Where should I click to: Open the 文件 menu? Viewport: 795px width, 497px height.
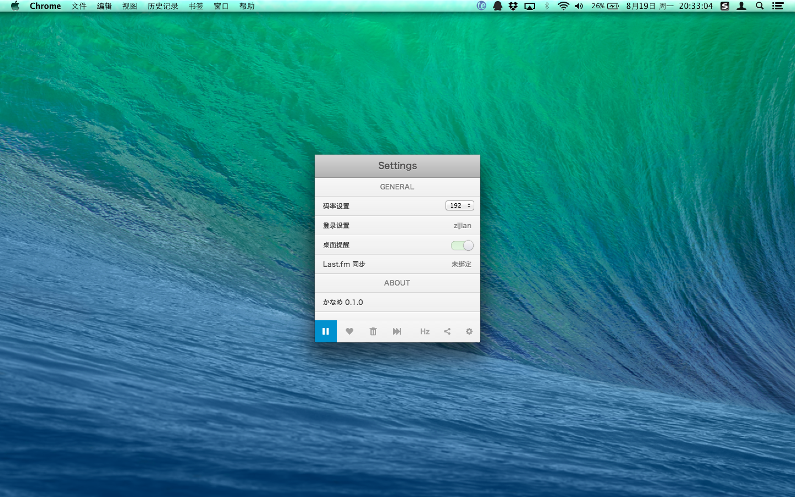pos(79,6)
